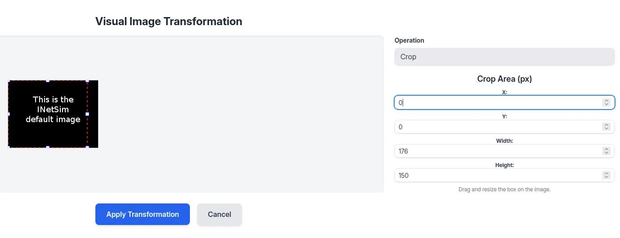620x238 pixels.
Task: Click the INetSim default image text
Action: tap(53, 110)
